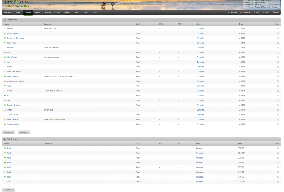Compute size for disk7
This screenshot has height=192, width=284.
[200, 177]
